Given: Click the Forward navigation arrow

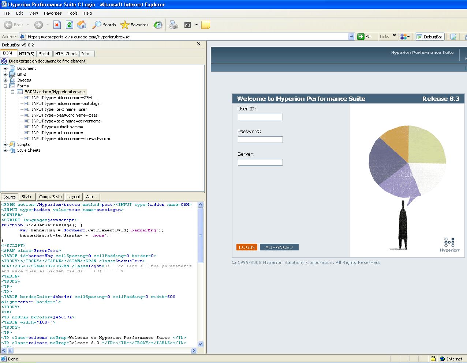Looking at the screenshot, I should [x=38, y=25].
